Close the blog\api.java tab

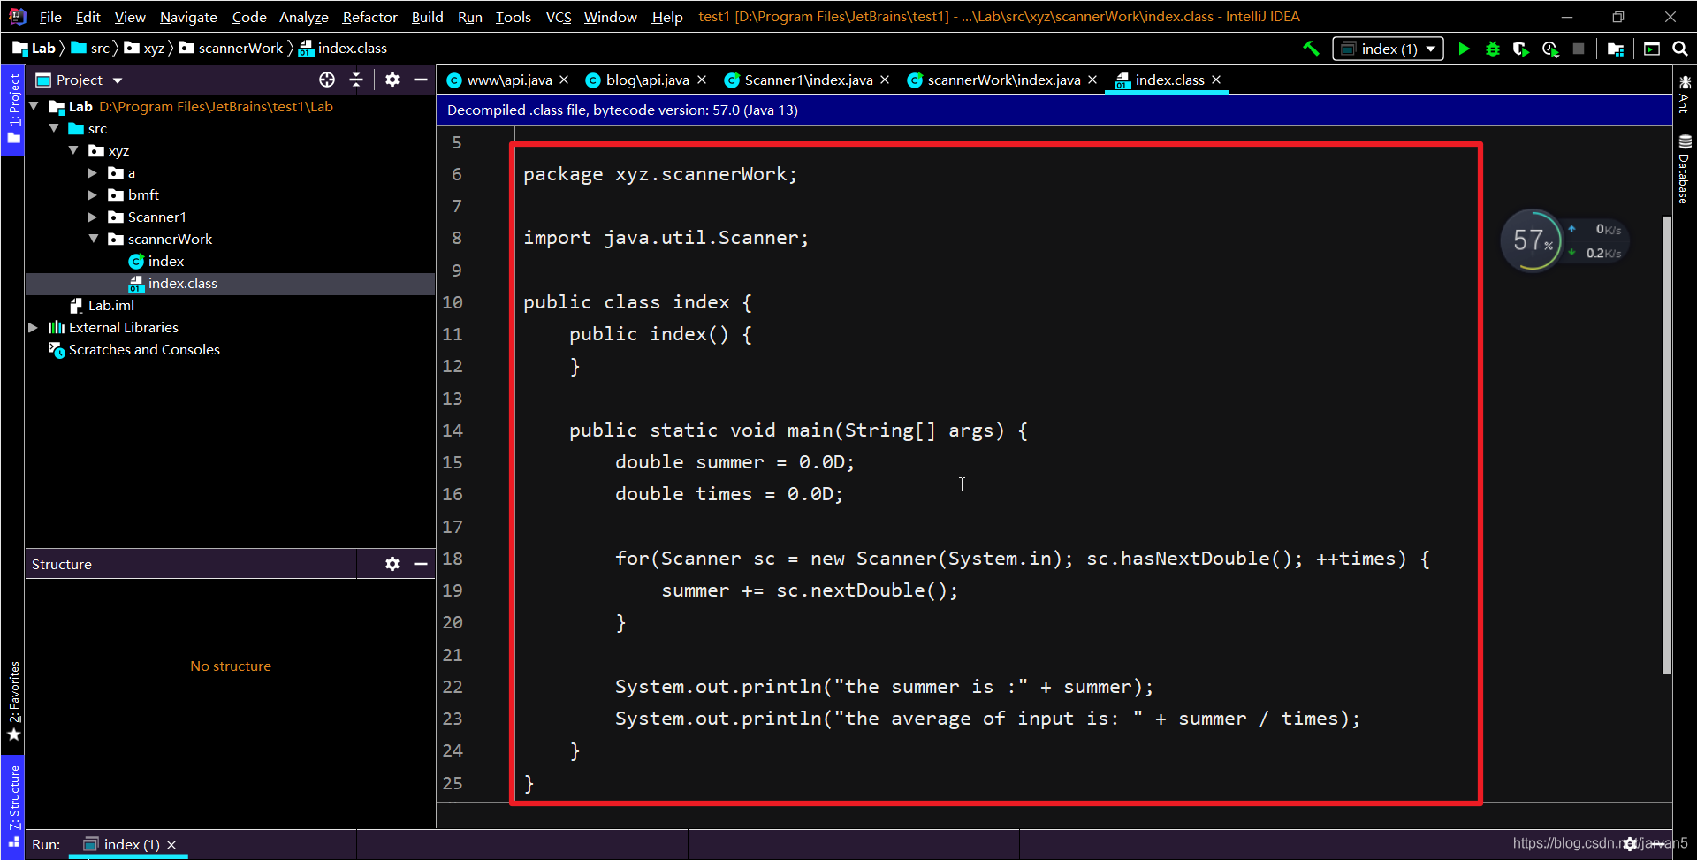pyautogui.click(x=702, y=80)
